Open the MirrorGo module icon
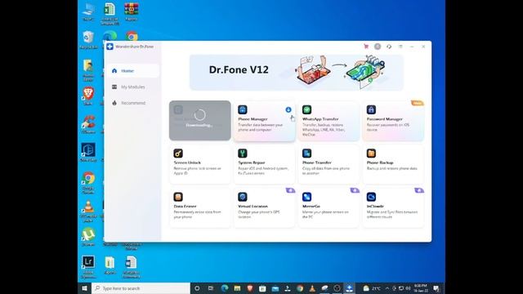 point(307,197)
